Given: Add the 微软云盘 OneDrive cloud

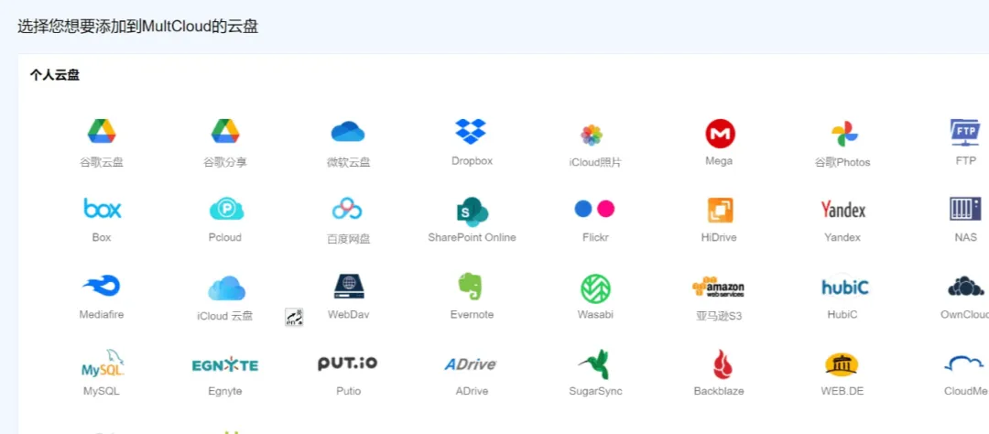Looking at the screenshot, I should point(348,132).
